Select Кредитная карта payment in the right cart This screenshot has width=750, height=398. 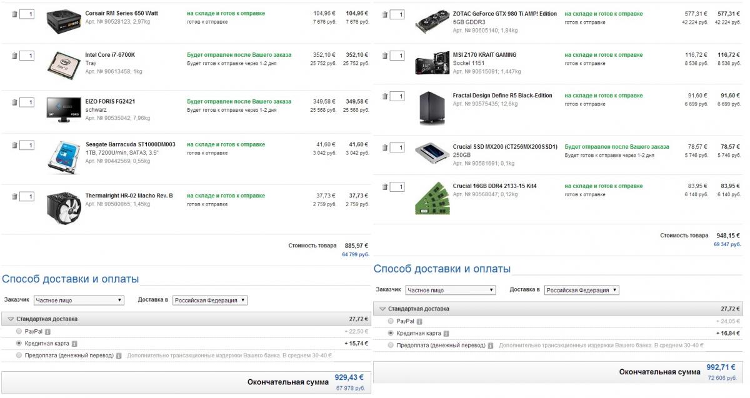[391, 333]
